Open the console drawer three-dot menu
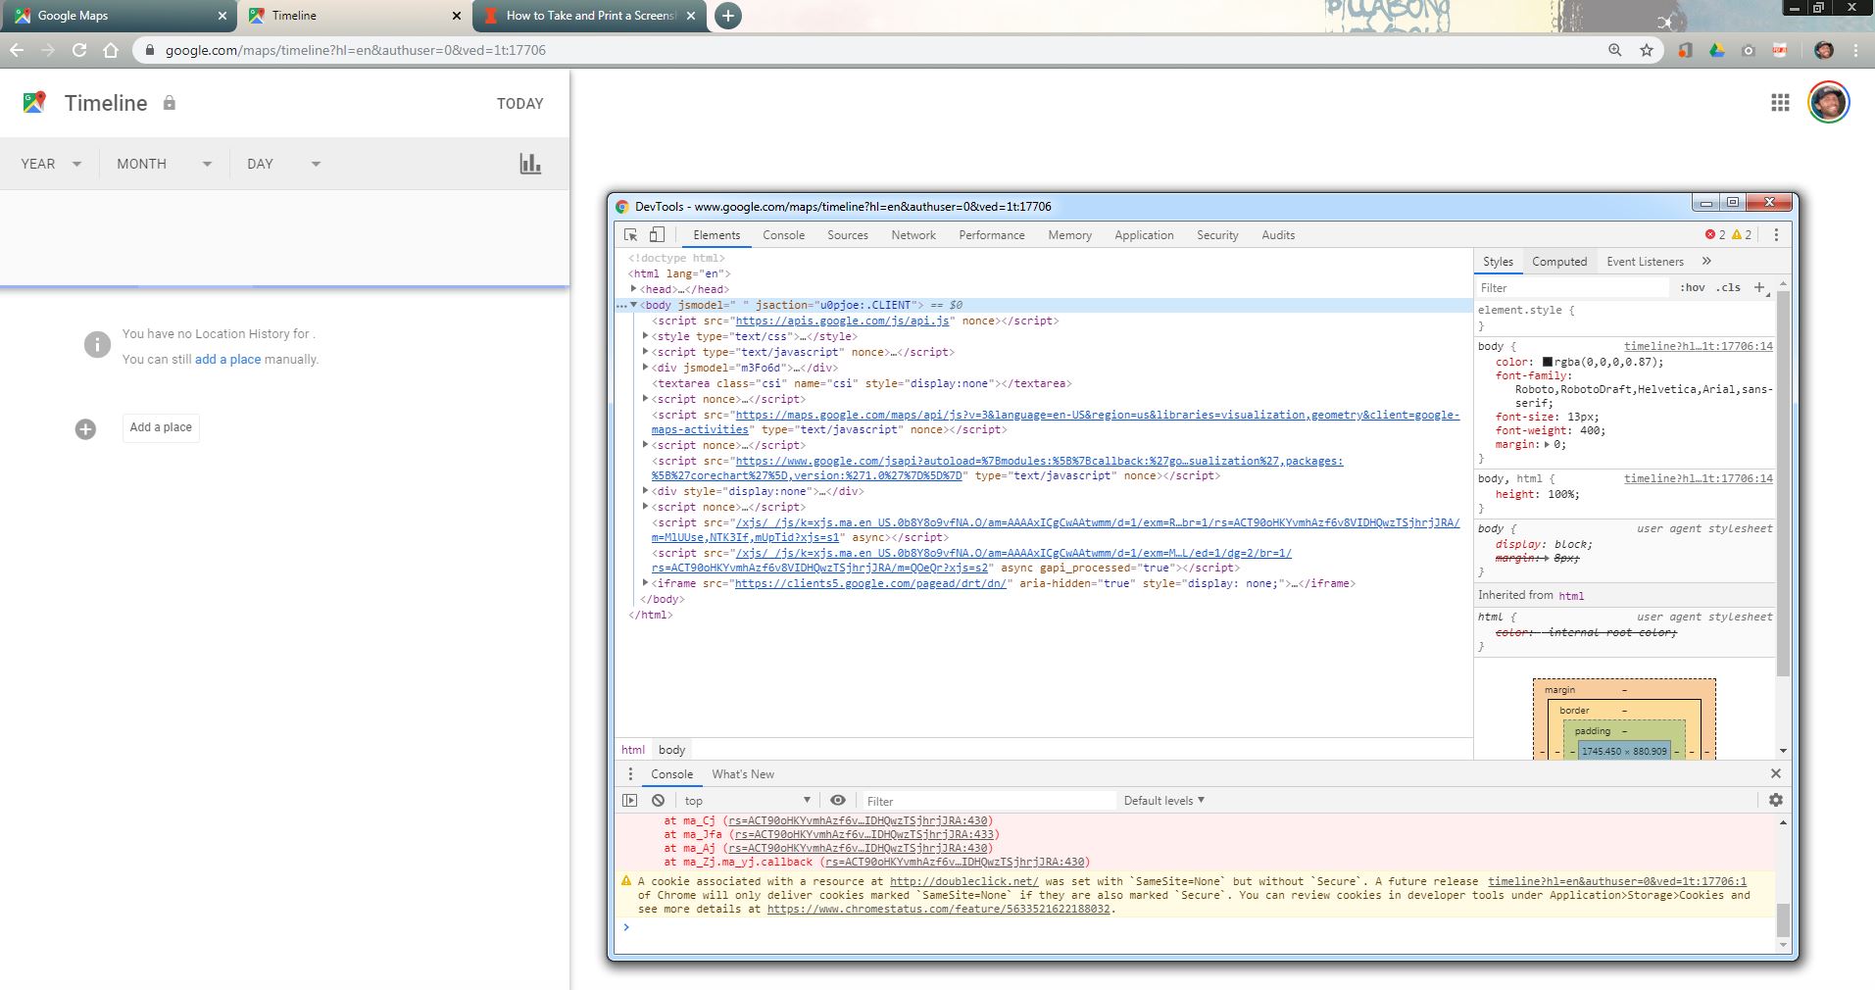The height and width of the screenshot is (990, 1875). (x=630, y=774)
